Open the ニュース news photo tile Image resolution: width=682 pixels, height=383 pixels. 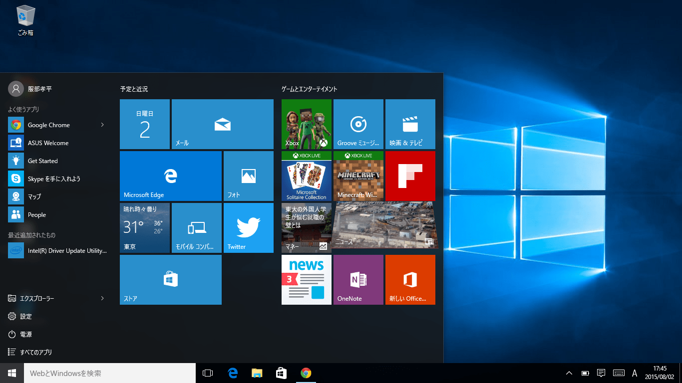[384, 225]
